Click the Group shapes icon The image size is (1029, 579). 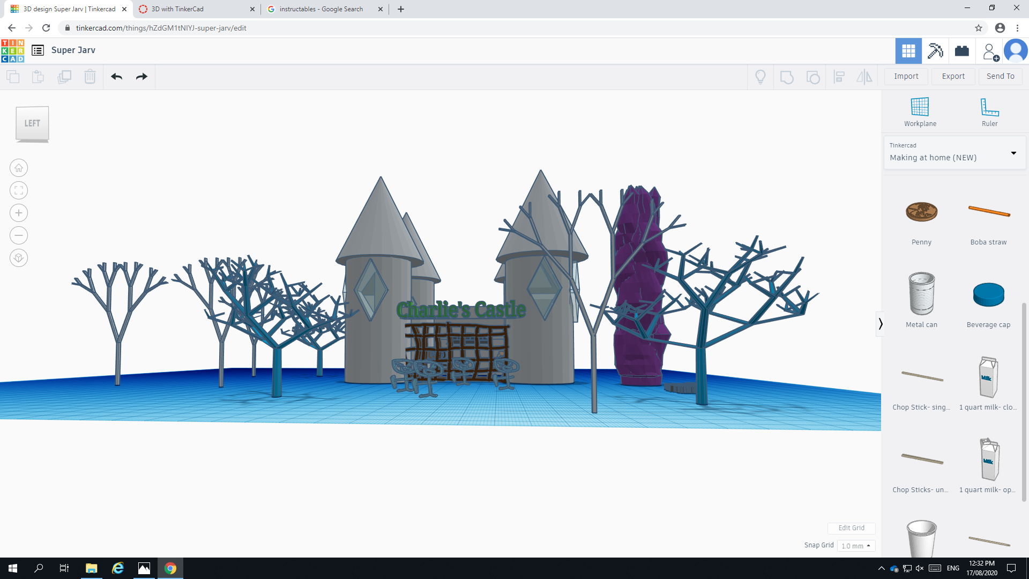click(787, 77)
